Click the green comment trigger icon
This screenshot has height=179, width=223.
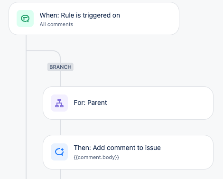25,19
